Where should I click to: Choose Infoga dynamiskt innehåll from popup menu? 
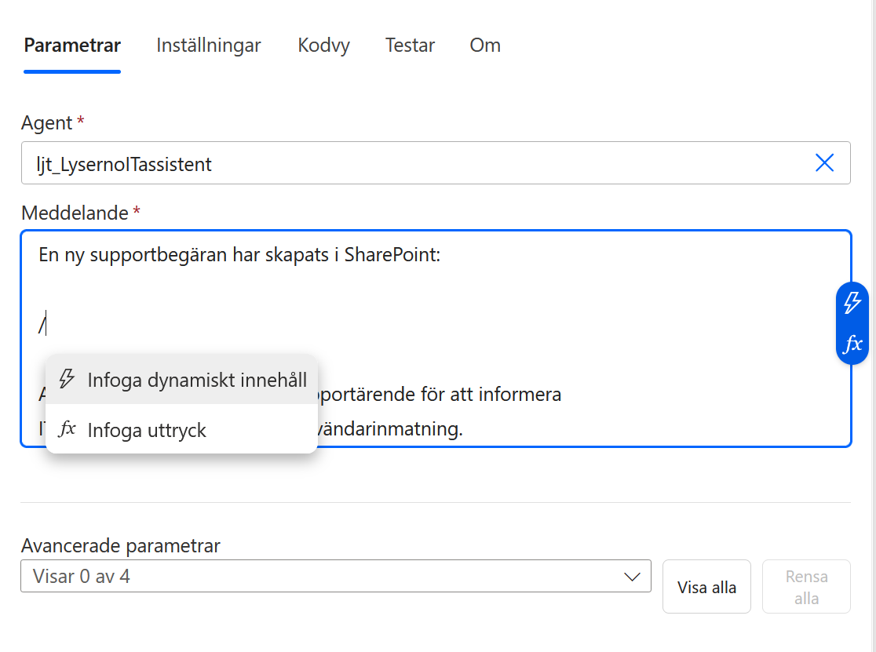[181, 380]
